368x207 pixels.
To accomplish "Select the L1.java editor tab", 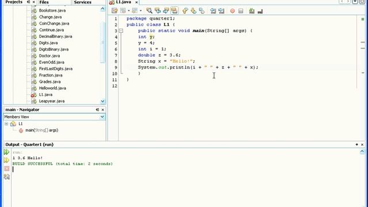I will click(124, 2).
